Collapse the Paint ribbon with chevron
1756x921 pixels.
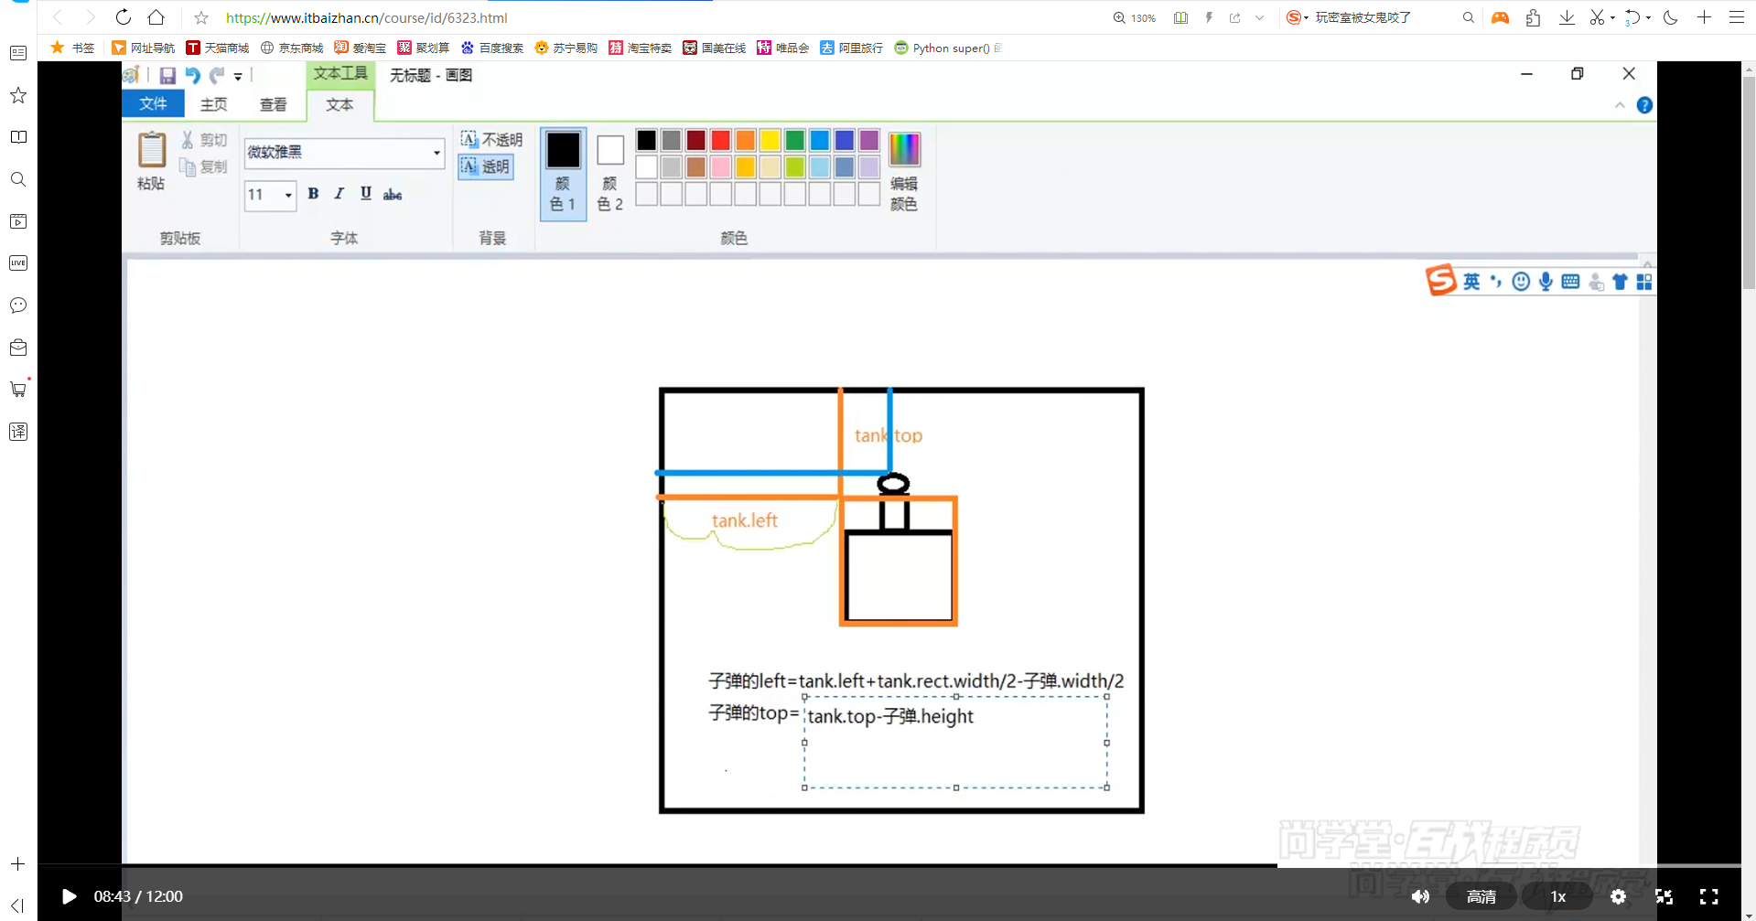(x=1620, y=105)
